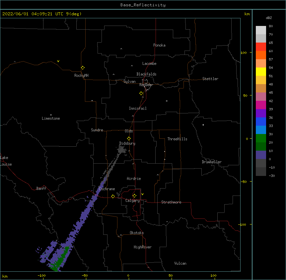Click the yellow station marker below Cochrane
Screen dimensions: 286x280
[x=113, y=197]
